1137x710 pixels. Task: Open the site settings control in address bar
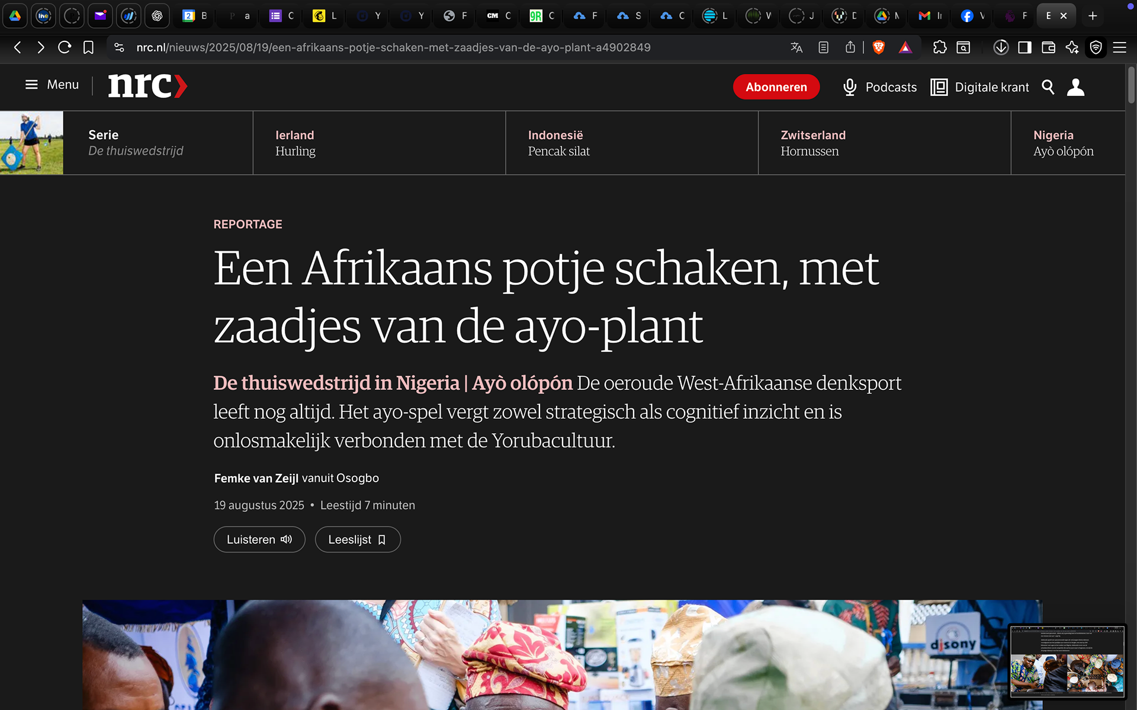click(x=119, y=47)
